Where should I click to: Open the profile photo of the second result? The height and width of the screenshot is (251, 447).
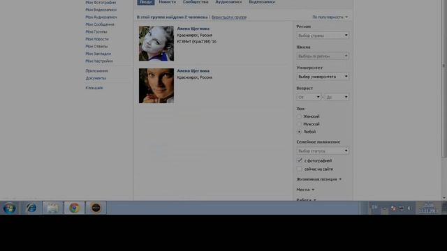[156, 86]
